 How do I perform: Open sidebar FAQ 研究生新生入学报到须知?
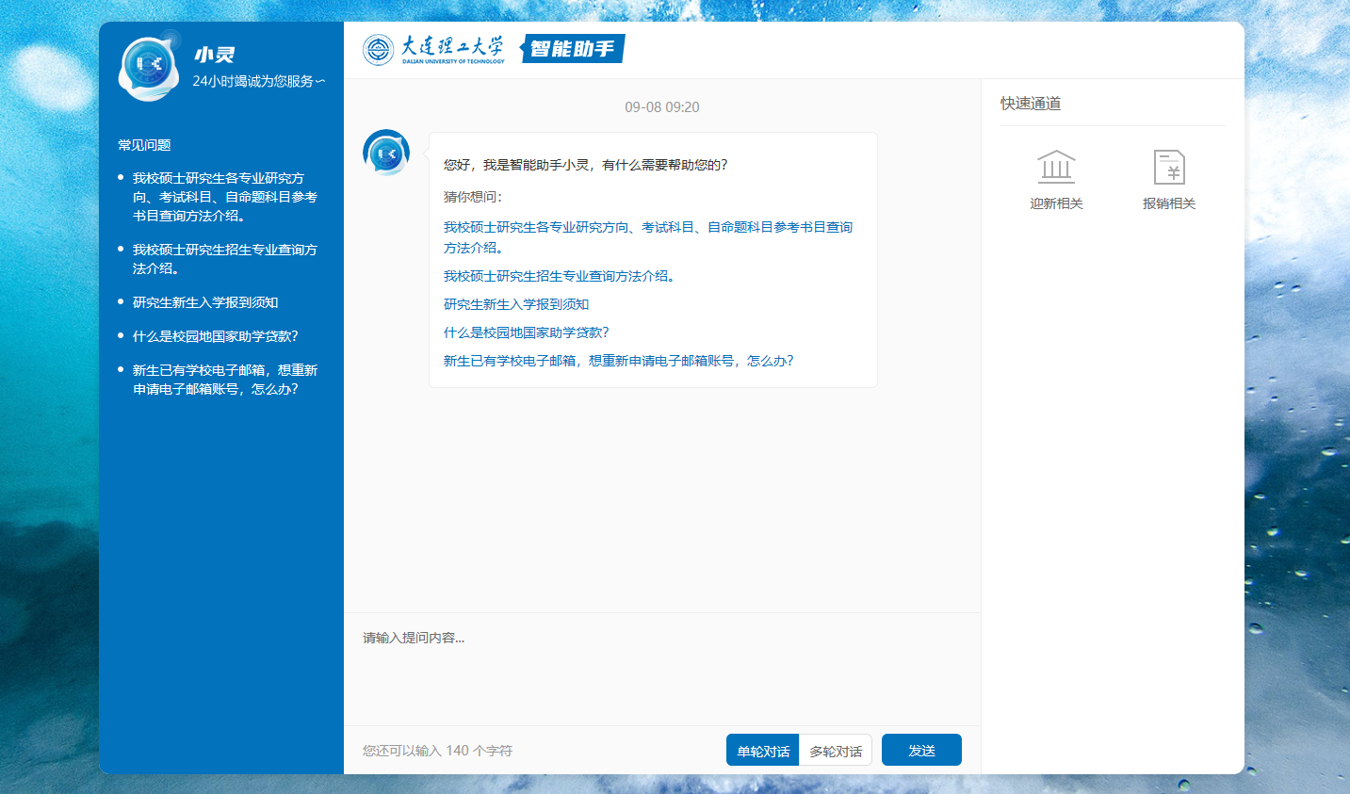(x=205, y=302)
